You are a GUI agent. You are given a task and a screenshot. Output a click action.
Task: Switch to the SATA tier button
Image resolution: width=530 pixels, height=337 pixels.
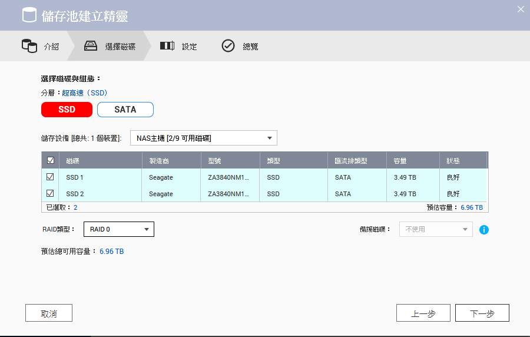point(125,110)
